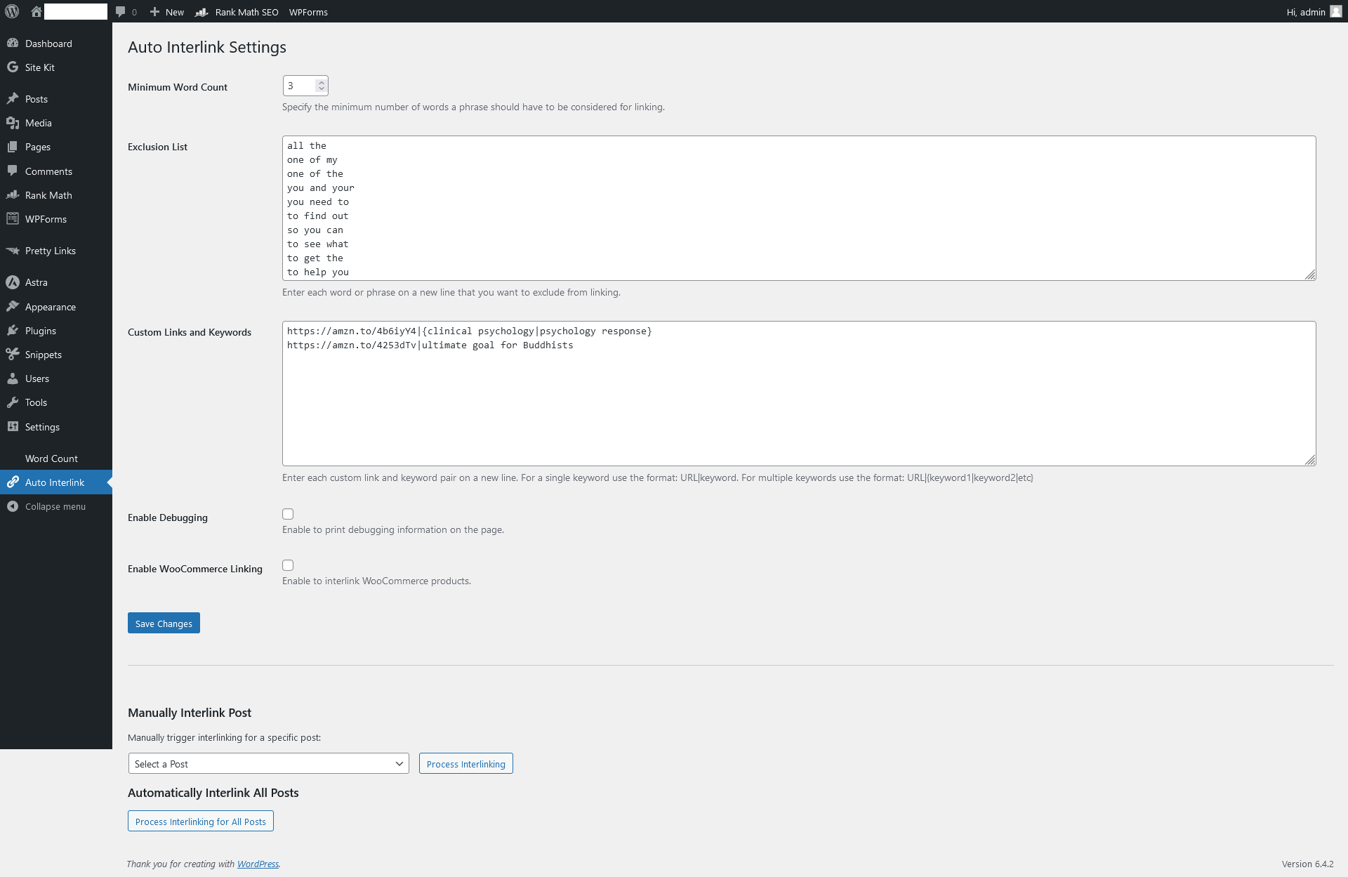Click the WPForms icon in sidebar
The width and height of the screenshot is (1348, 877).
click(12, 218)
